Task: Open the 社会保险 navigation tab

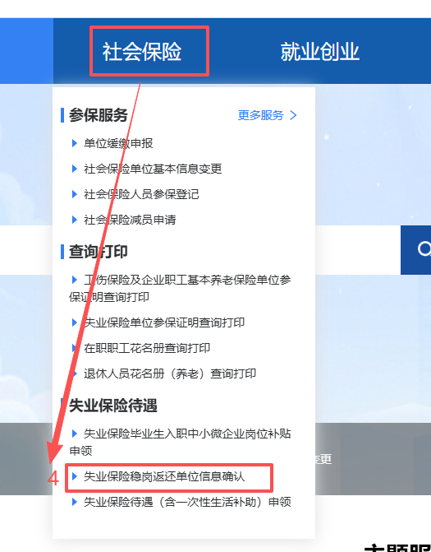Action: [141, 51]
